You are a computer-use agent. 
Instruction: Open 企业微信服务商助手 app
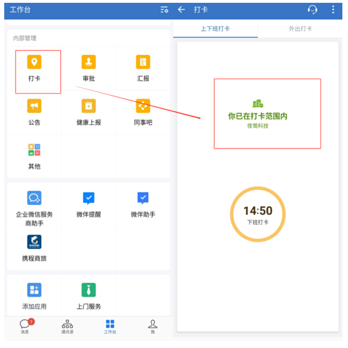coord(34,198)
